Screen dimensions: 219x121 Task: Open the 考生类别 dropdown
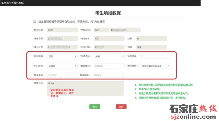pyautogui.click(x=156, y=66)
